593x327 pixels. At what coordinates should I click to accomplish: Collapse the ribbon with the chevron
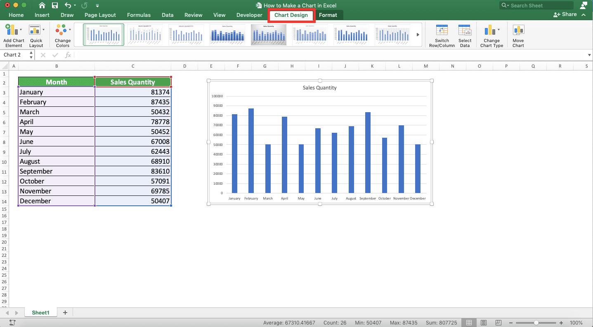(584, 14)
